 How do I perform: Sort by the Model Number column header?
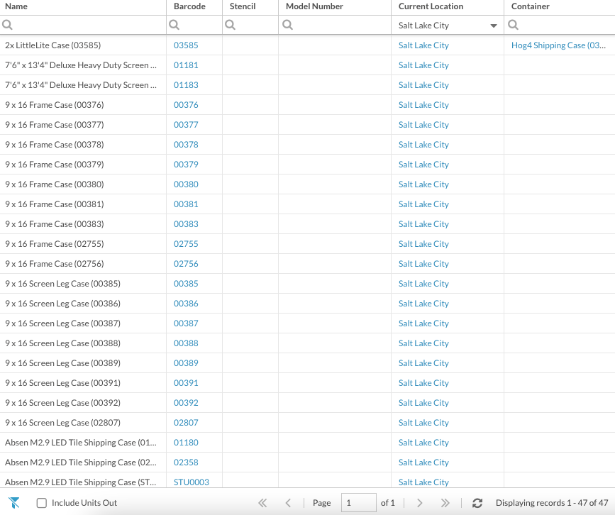click(314, 6)
